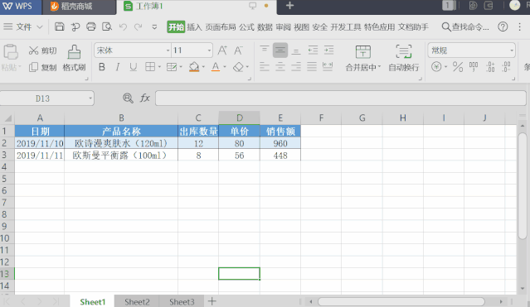Image resolution: width=530 pixels, height=307 pixels.
Task: Add a new sheet with plus
Action: [212, 301]
